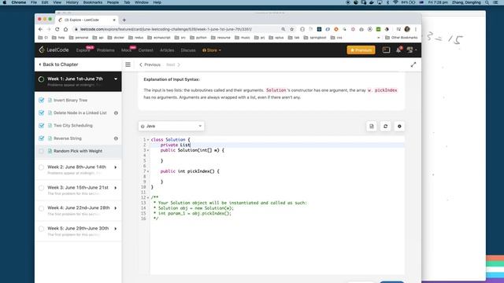Toggle the sidebar hamburger menu

click(x=128, y=64)
